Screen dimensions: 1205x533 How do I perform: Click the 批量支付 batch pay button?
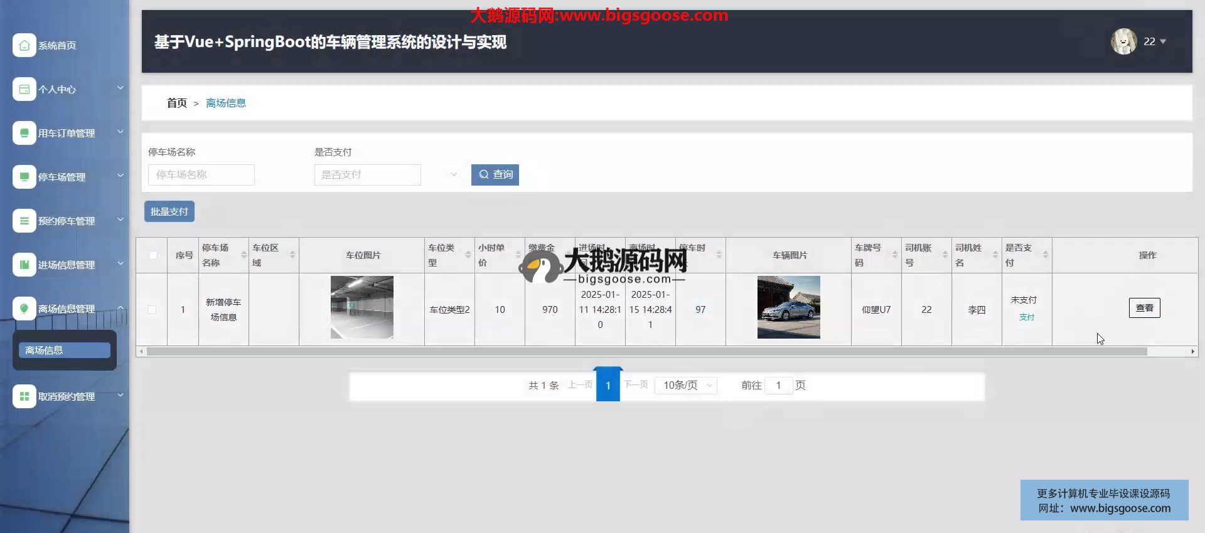(169, 212)
